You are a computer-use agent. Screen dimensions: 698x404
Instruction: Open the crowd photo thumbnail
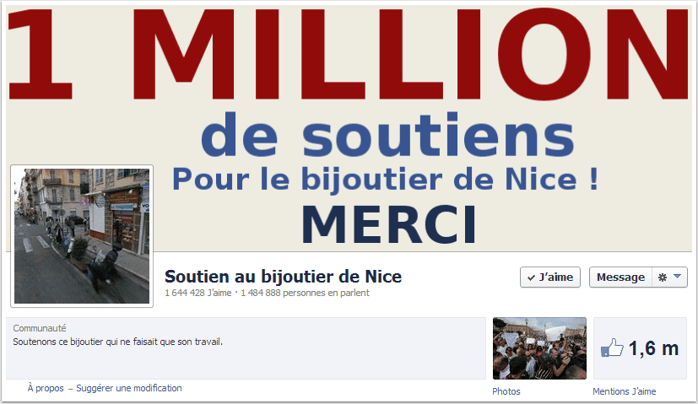539,348
